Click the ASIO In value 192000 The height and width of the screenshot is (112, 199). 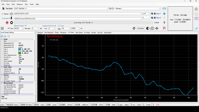tap(21, 79)
